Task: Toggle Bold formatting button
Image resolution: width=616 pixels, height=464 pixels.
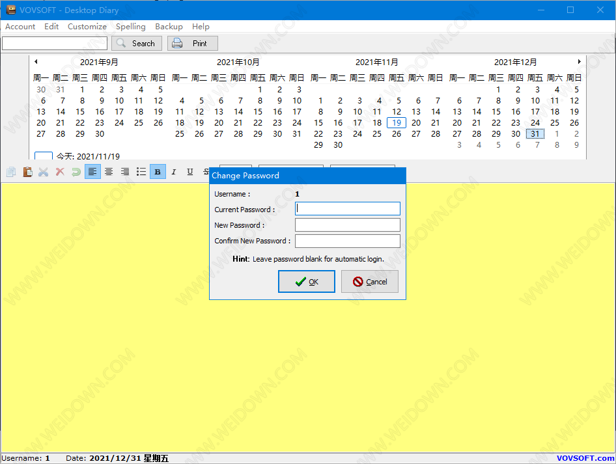Action: (x=158, y=172)
